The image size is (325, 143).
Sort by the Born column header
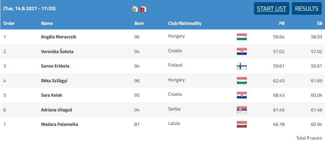(x=139, y=23)
